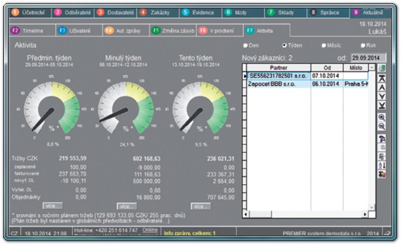Click the blue circle 5 icon for Evidence
The height and width of the screenshot is (245, 401).
186,12
